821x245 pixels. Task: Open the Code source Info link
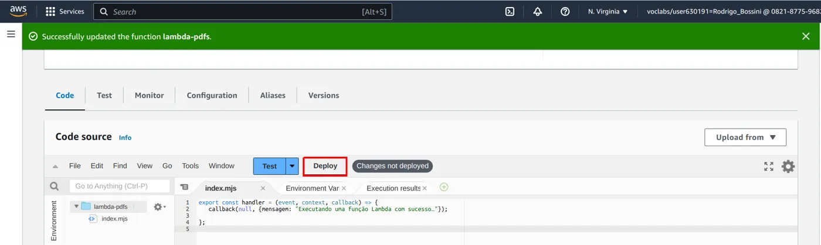click(125, 137)
